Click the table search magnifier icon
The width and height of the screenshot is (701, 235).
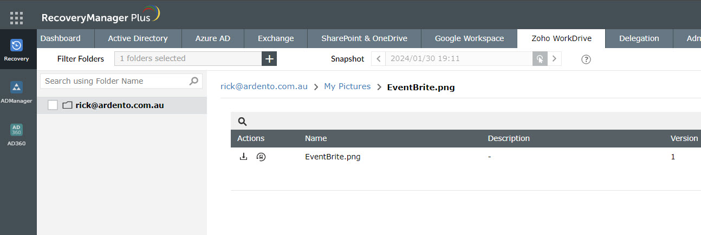coord(242,122)
